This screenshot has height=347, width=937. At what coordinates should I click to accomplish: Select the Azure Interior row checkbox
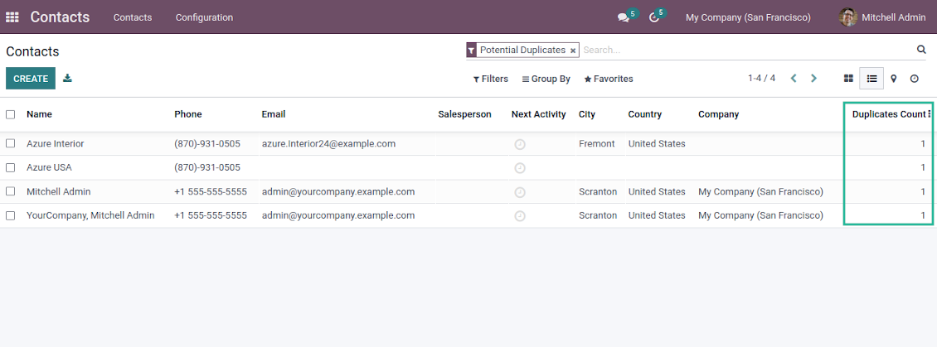tap(11, 143)
